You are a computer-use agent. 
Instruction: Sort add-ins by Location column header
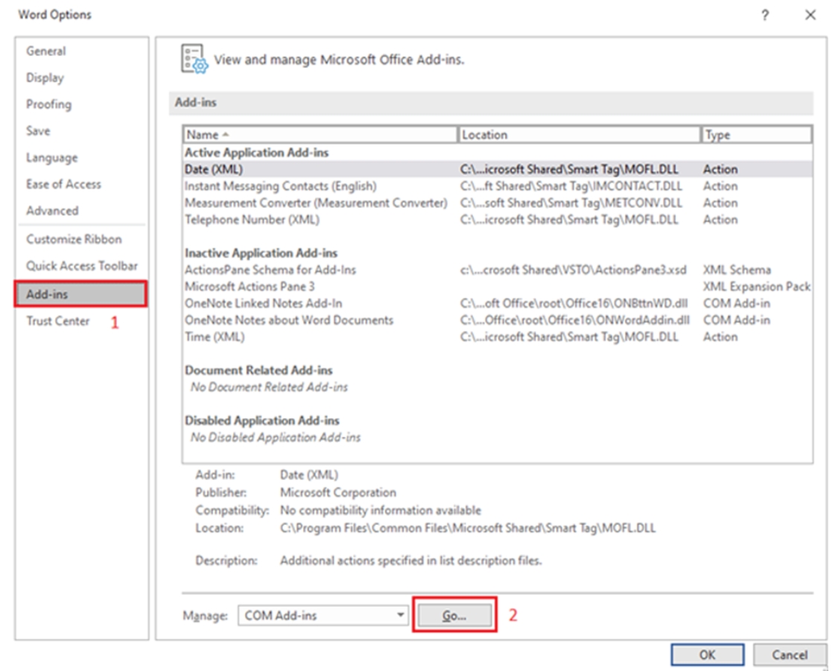pos(580,135)
